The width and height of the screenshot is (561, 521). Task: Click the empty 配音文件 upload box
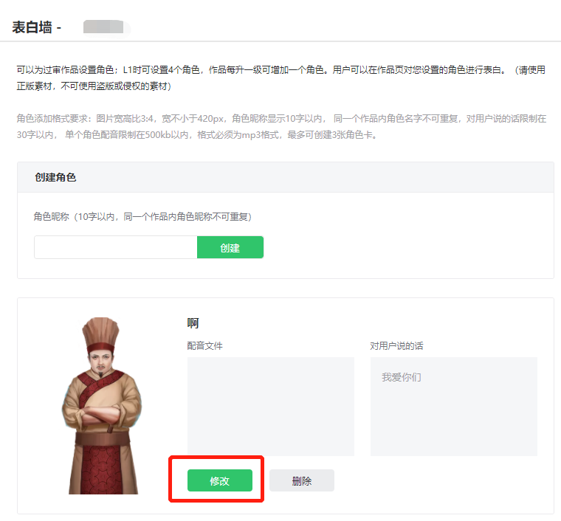click(270, 406)
